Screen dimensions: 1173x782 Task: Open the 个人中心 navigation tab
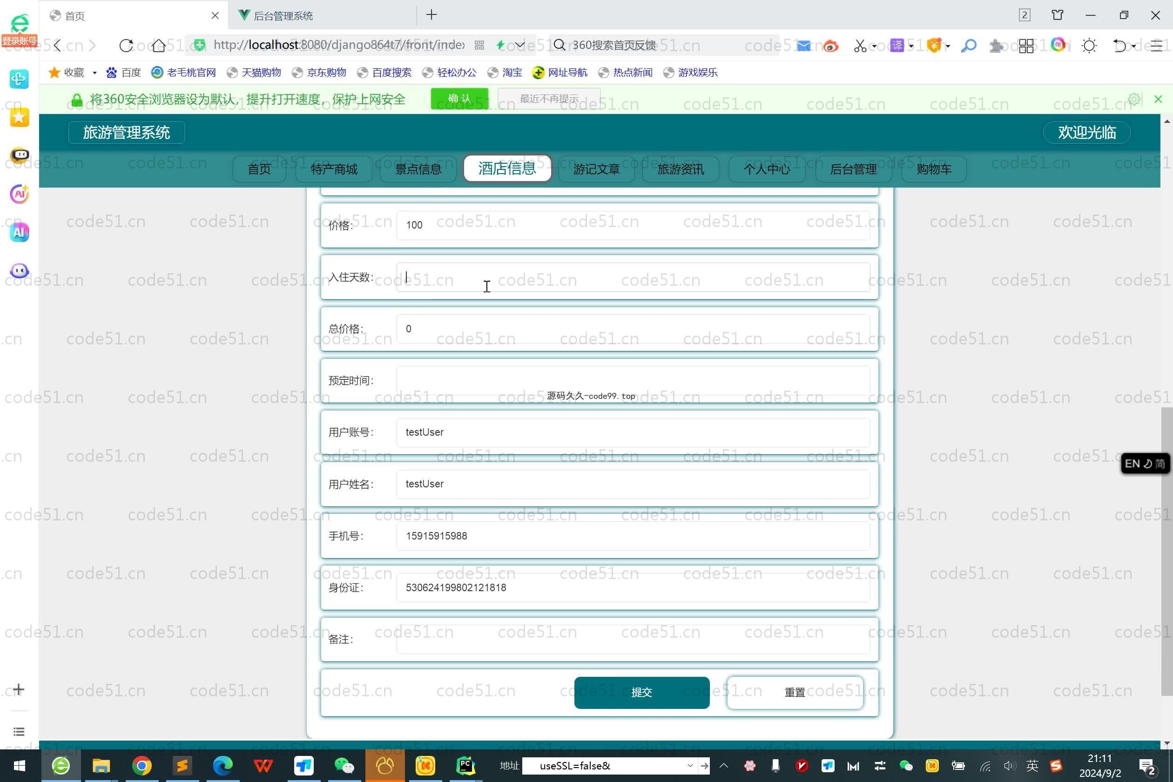coord(767,169)
